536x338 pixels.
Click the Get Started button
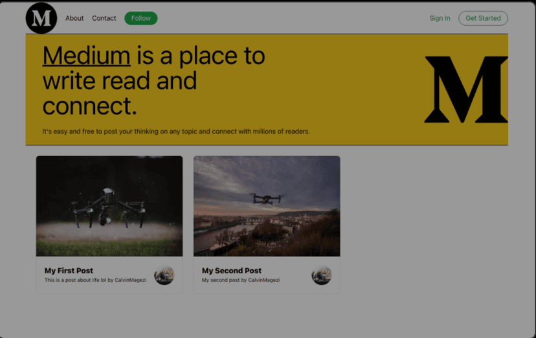point(483,18)
